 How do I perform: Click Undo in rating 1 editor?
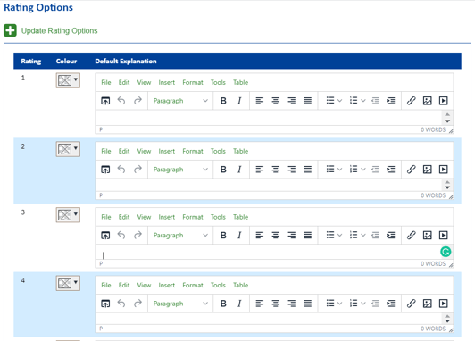(x=121, y=101)
